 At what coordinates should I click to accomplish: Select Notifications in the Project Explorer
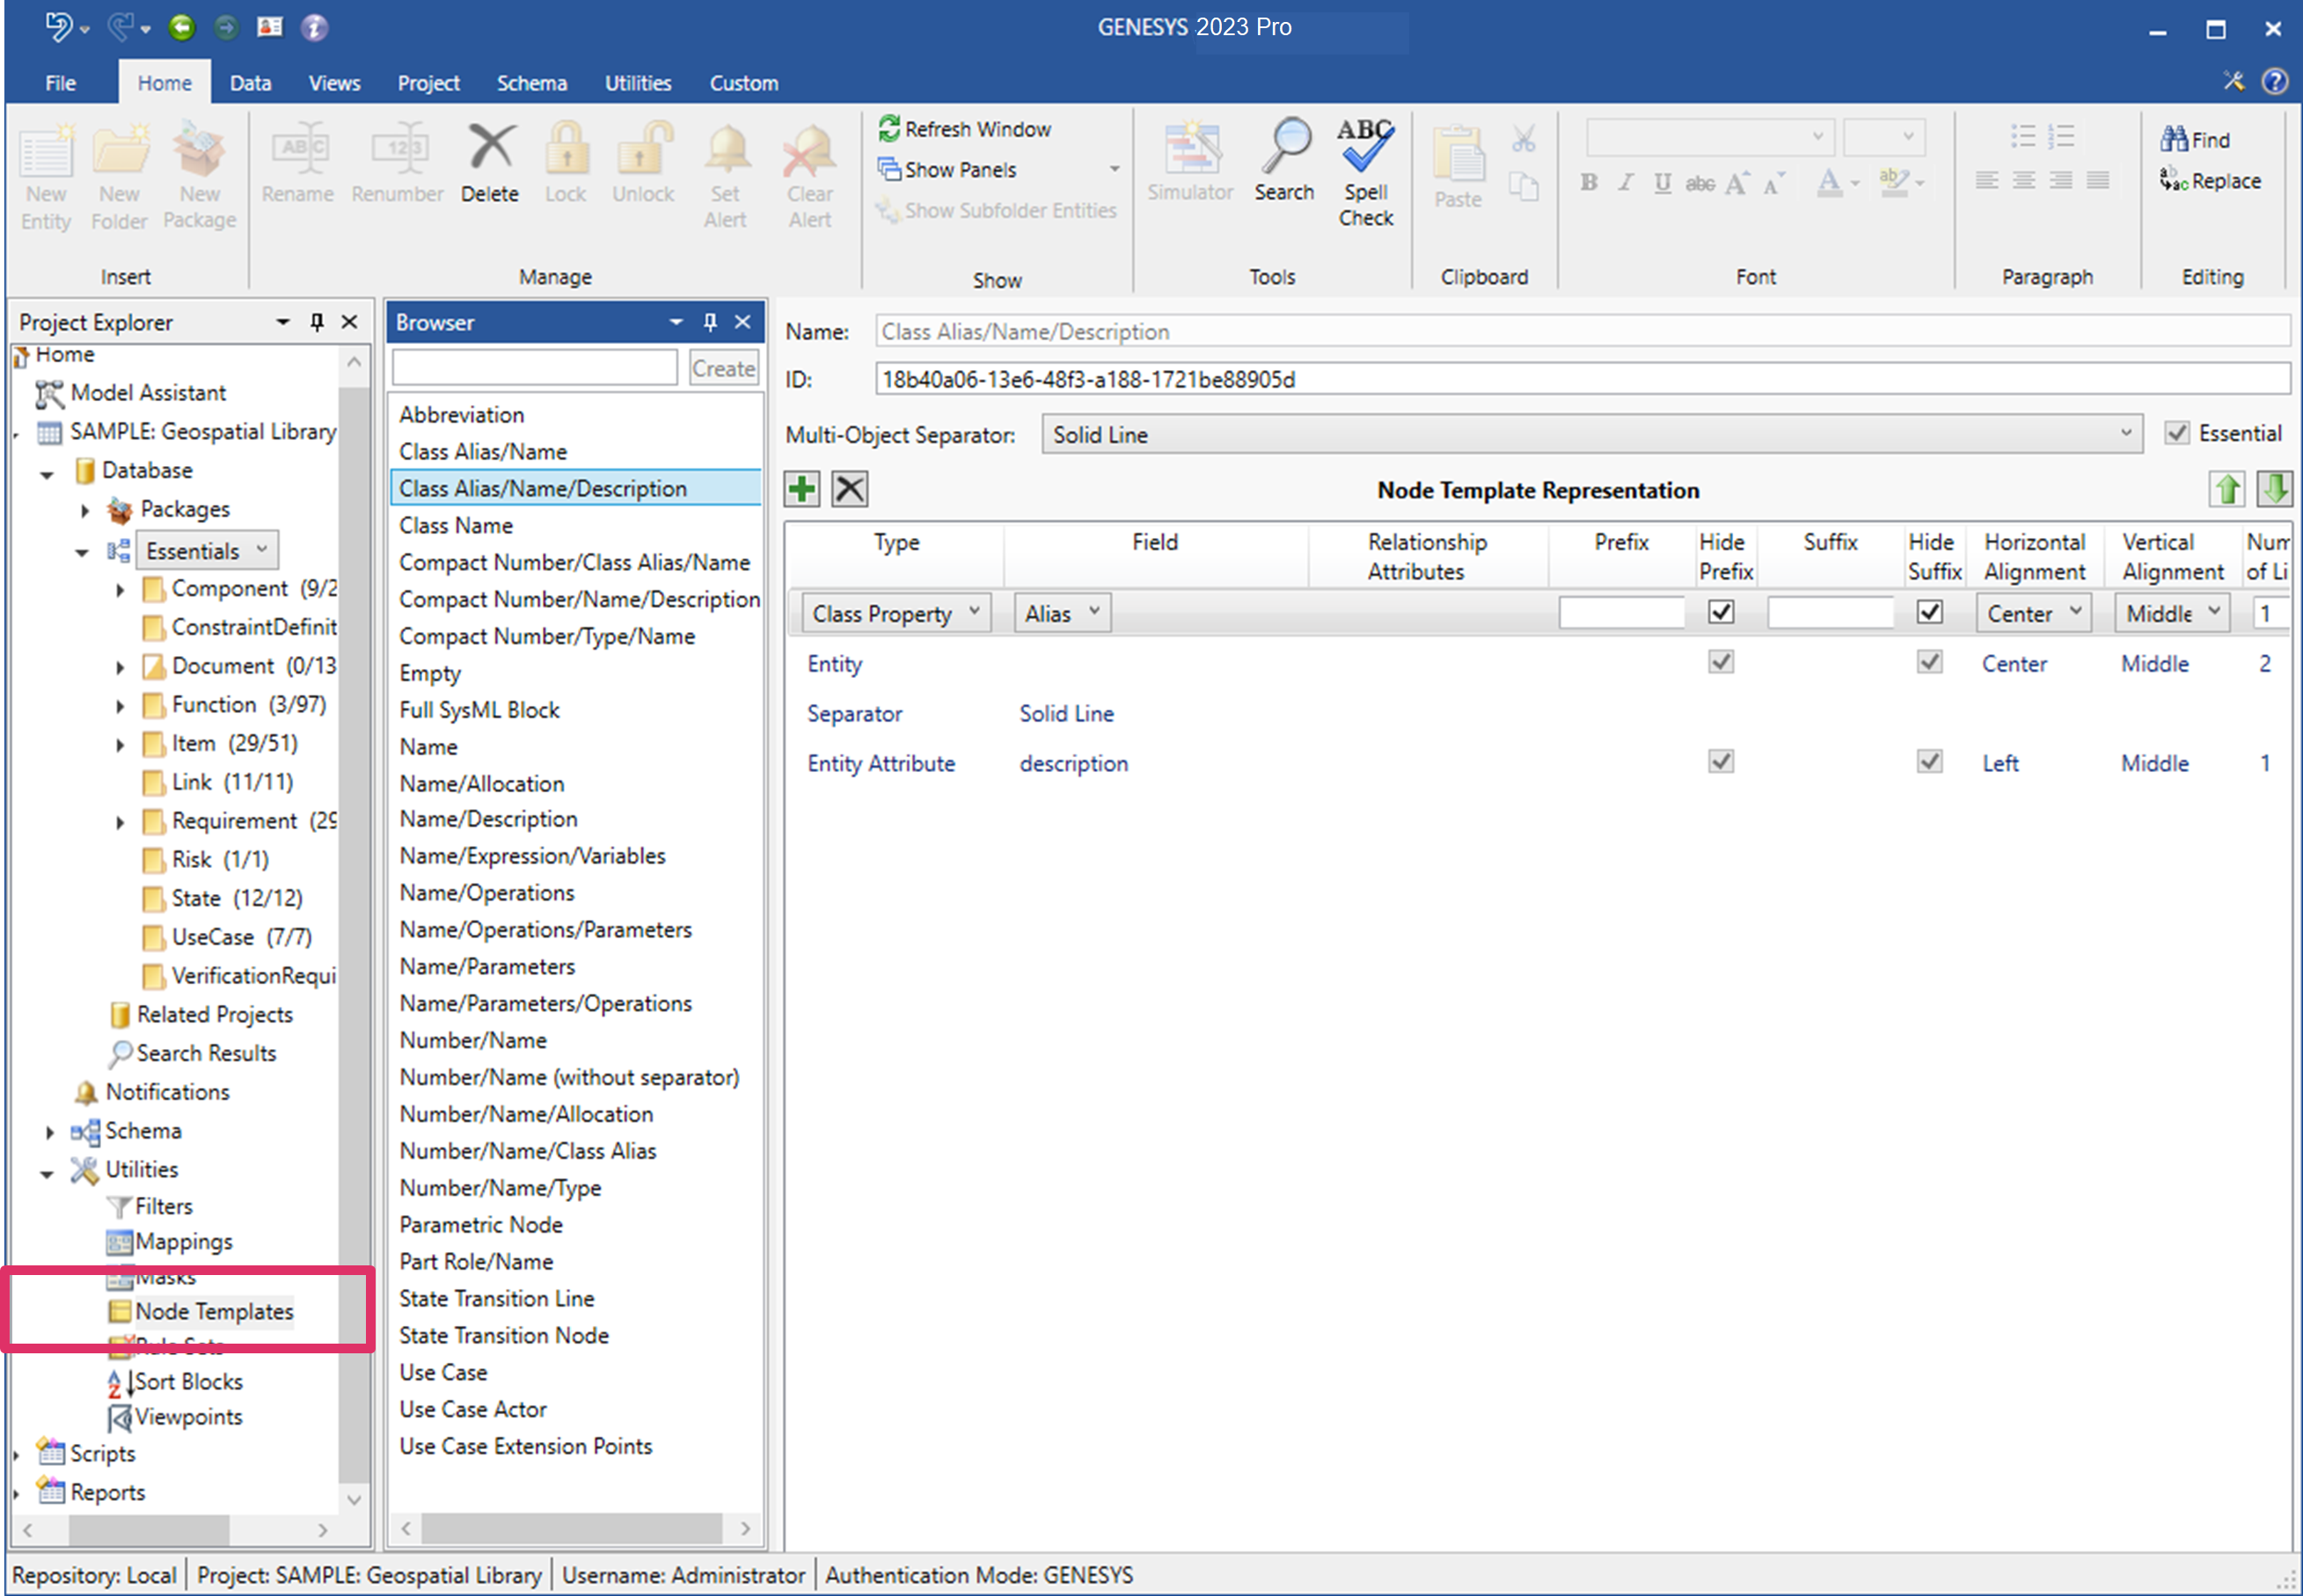(167, 1092)
